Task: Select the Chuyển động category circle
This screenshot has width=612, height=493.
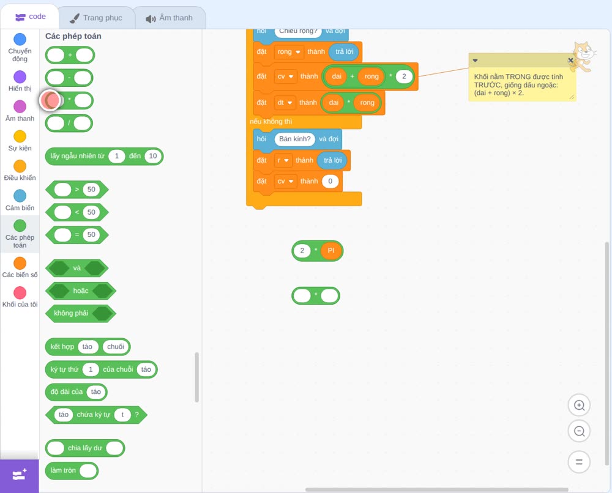Action: pos(20,39)
